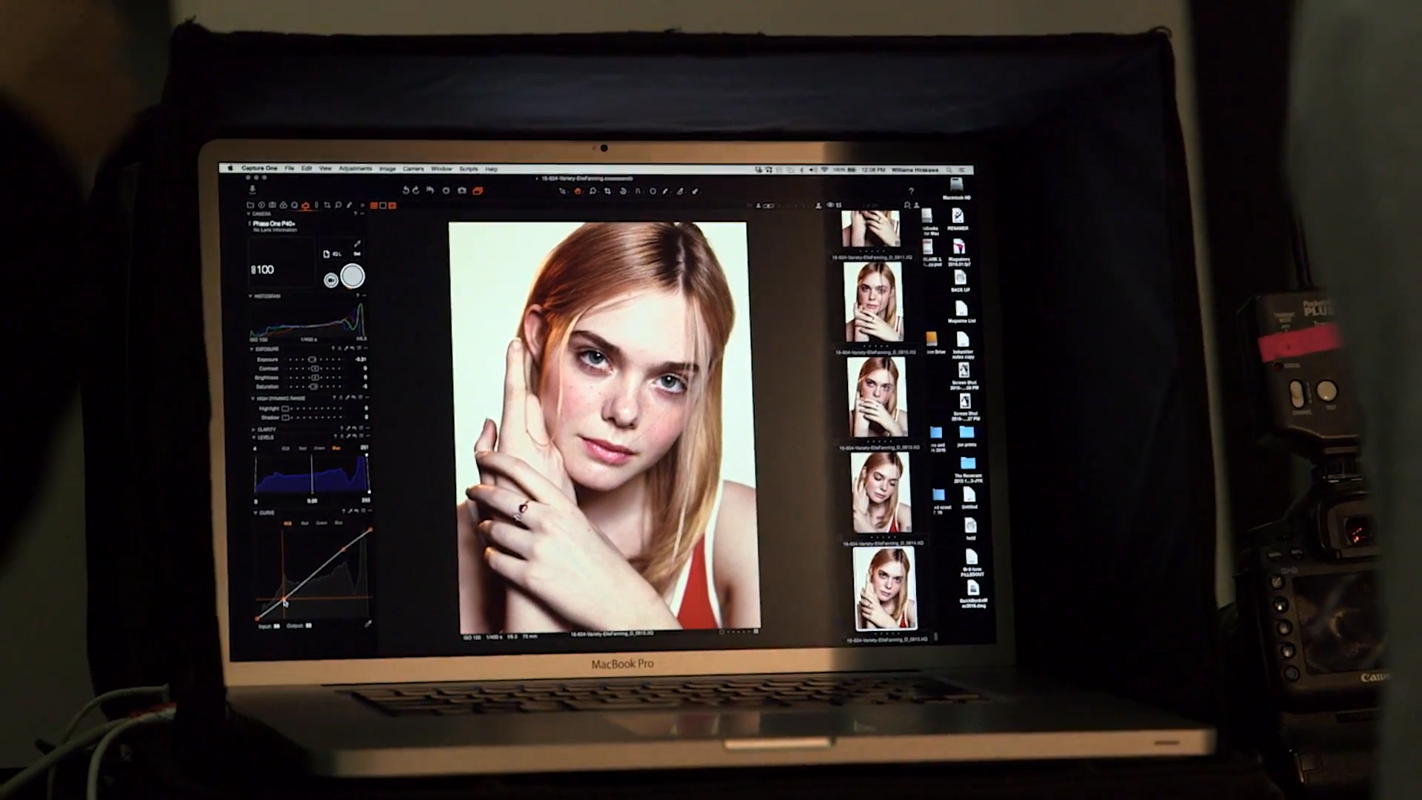Open the View menu
1422x800 pixels.
click(325, 168)
